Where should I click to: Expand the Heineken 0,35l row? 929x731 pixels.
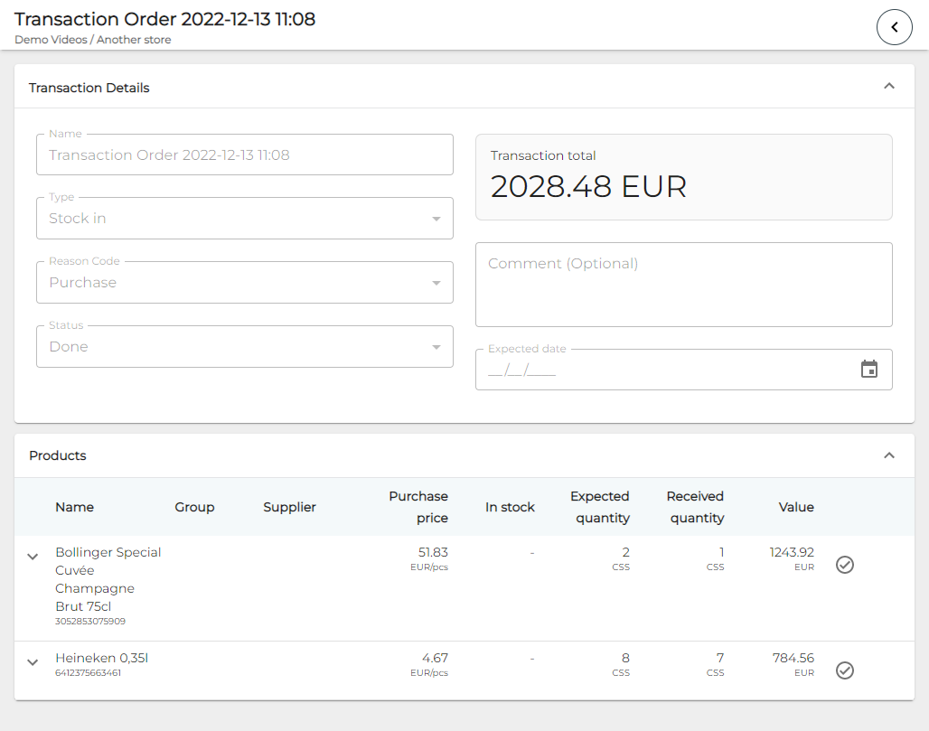[33, 662]
